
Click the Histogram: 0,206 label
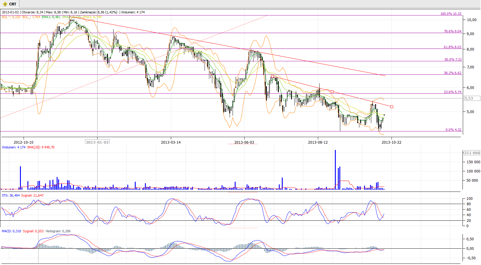tap(58, 231)
